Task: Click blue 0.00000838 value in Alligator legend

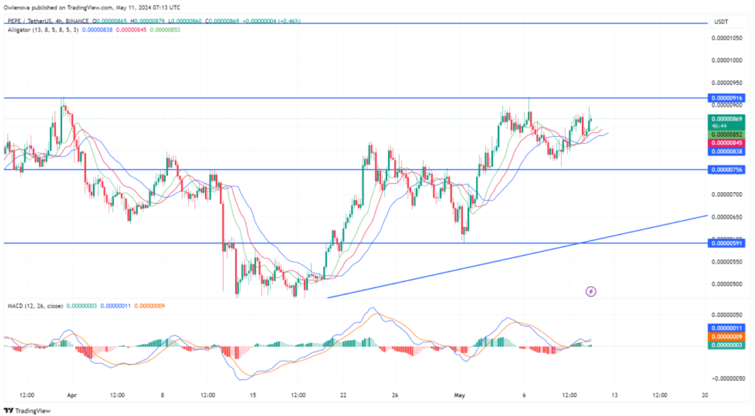Action: [97, 29]
